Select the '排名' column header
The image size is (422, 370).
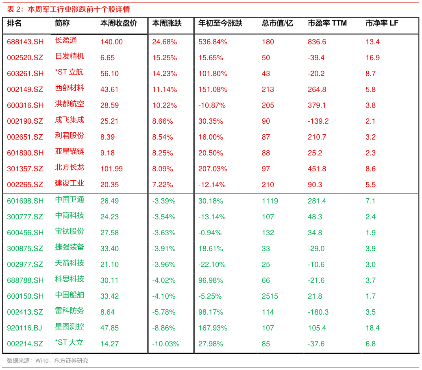tap(14, 23)
